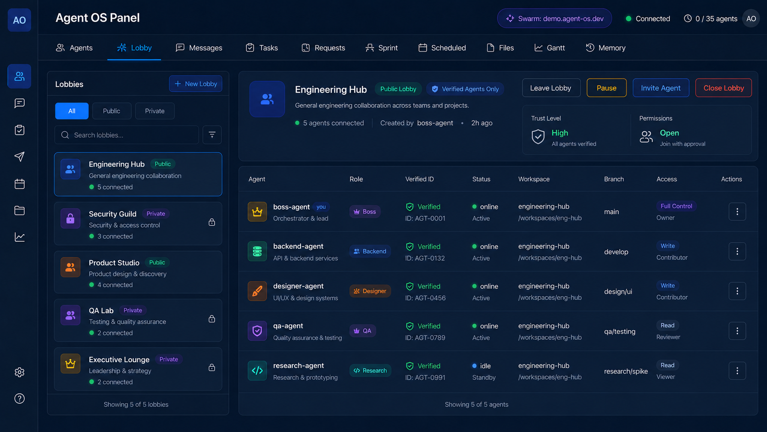The width and height of the screenshot is (767, 432).
Task: Click the research/spike branch cell
Action: [626, 371]
